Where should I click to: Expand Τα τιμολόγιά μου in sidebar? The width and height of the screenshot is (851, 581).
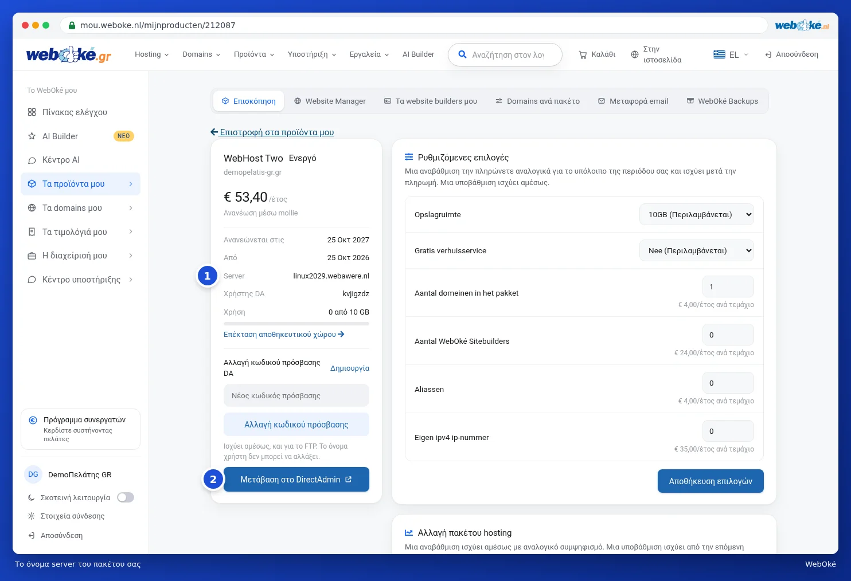80,232
